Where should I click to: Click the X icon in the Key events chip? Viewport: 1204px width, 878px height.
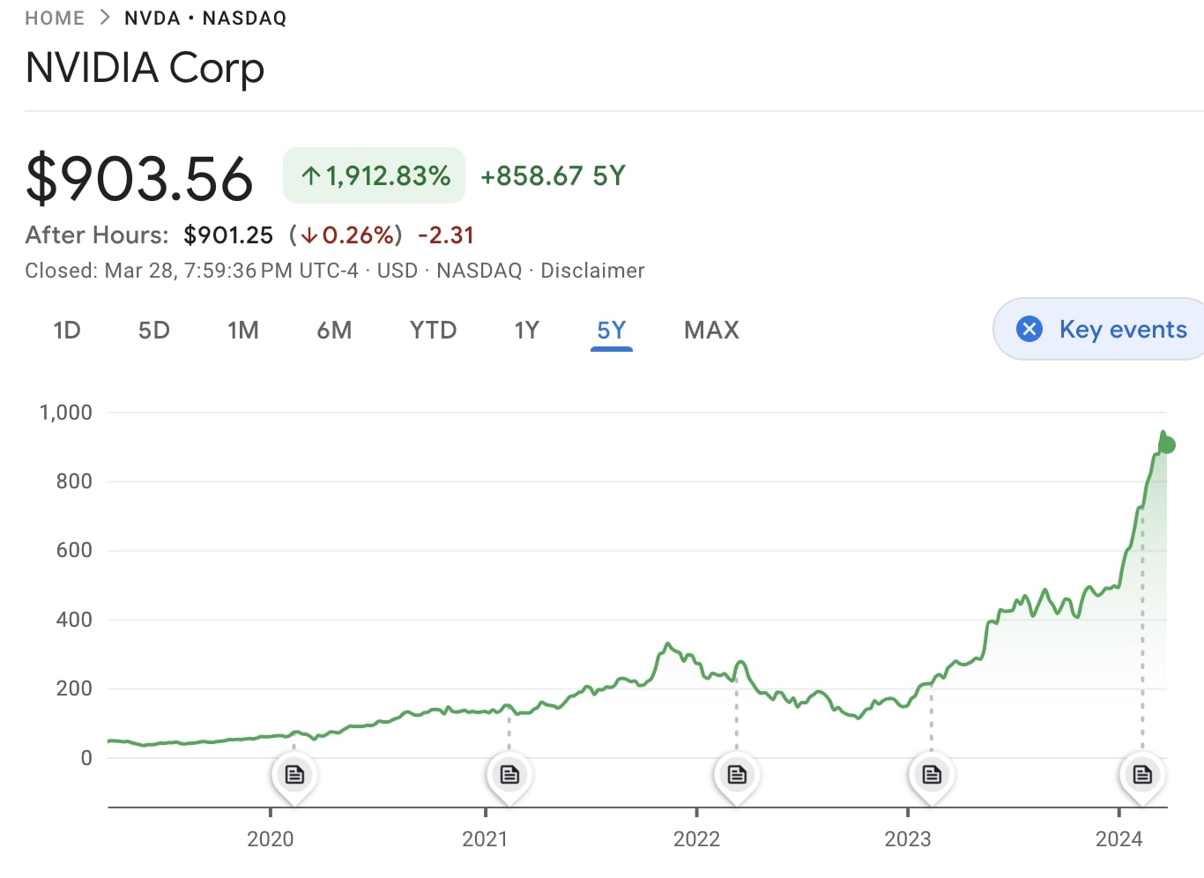1029,329
